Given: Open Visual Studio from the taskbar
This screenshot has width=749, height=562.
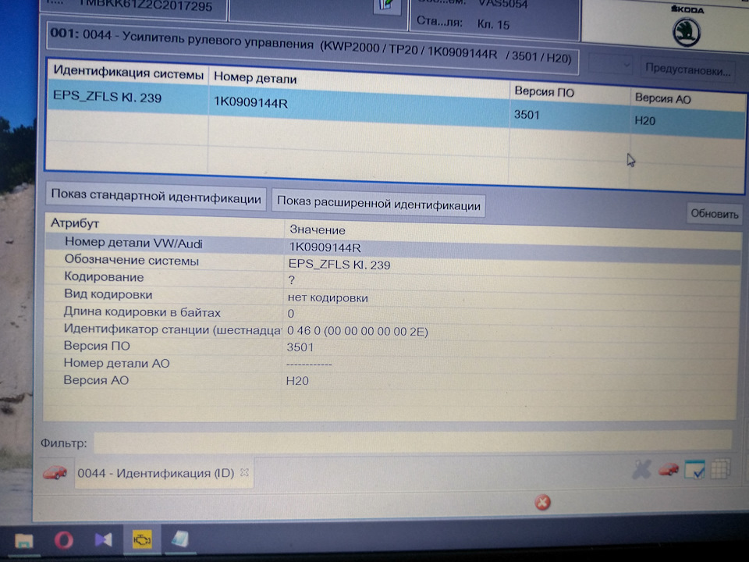Looking at the screenshot, I should point(103,540).
